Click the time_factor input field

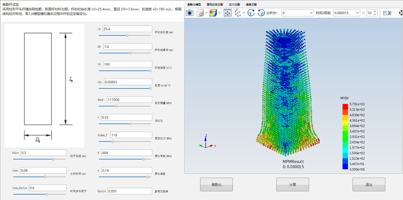(48, 188)
